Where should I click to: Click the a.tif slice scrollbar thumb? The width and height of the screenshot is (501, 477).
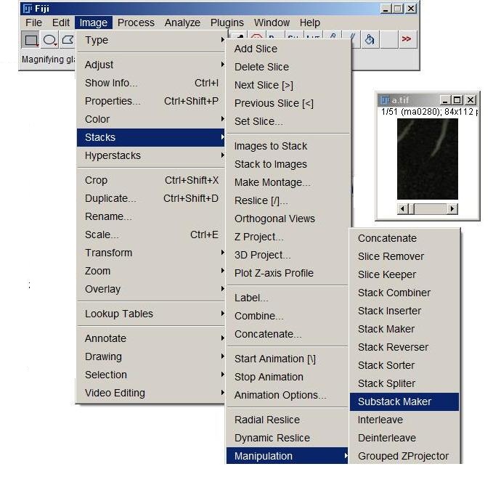tap(411, 209)
